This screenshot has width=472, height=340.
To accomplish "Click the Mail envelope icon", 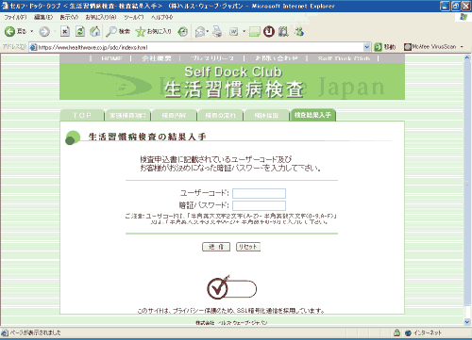I will 200,31.
